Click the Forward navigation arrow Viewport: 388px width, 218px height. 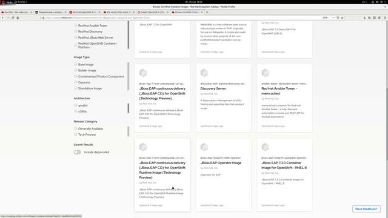[8, 18]
